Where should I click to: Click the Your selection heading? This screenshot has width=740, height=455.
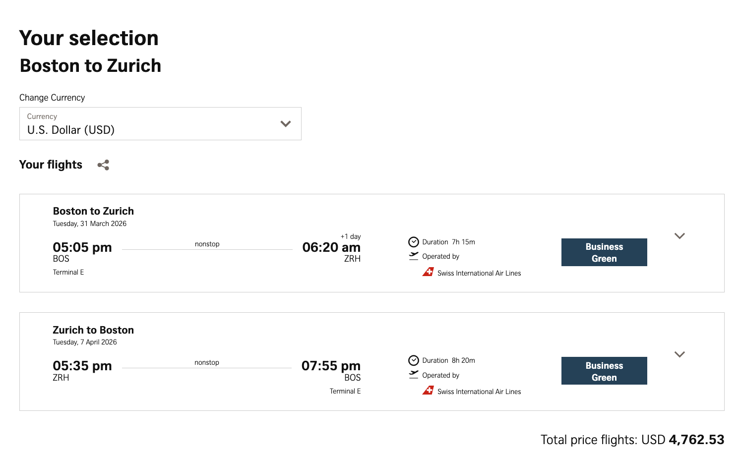point(89,37)
